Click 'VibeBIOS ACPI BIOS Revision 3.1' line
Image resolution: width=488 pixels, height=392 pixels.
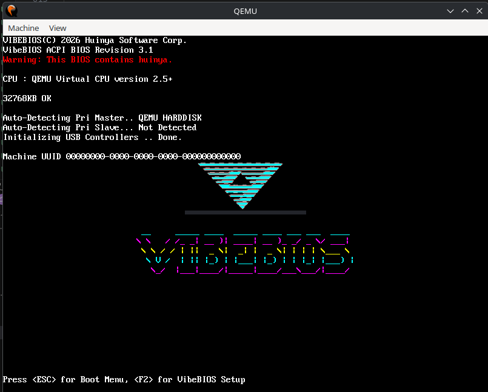[x=78, y=50]
